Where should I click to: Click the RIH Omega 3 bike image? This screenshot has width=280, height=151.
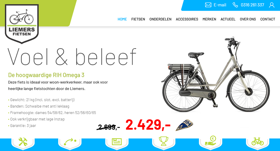[215, 74]
